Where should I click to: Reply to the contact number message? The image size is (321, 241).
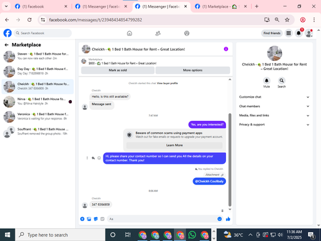93,158
